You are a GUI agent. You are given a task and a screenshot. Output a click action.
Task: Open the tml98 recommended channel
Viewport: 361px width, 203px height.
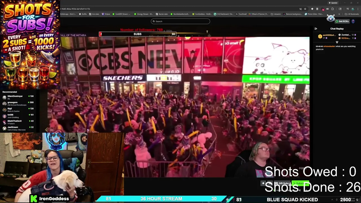pyautogui.click(x=18, y=116)
